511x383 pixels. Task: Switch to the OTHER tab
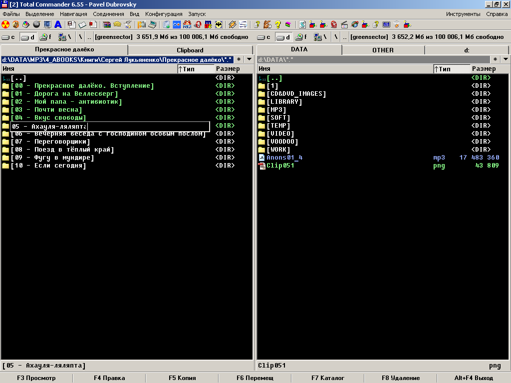[383, 50]
